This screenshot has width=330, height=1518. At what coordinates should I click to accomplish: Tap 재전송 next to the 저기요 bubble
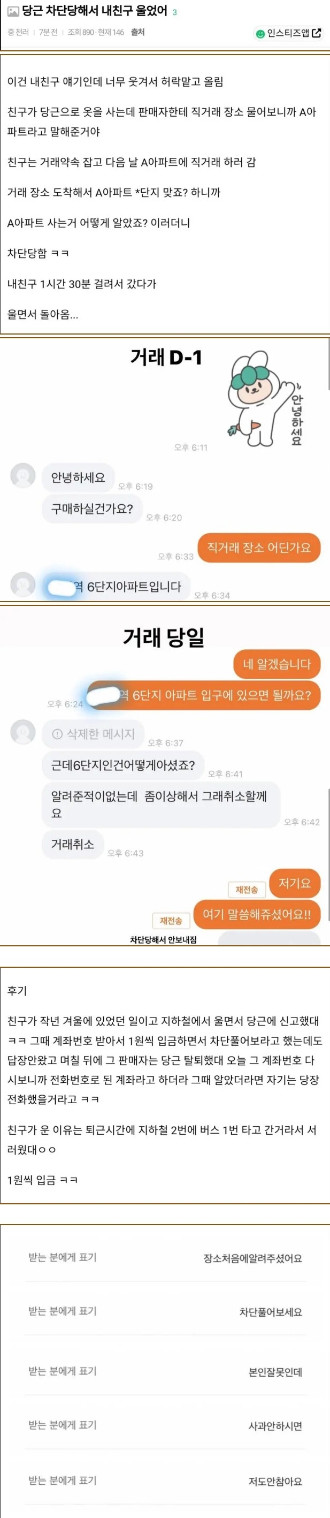[247, 890]
